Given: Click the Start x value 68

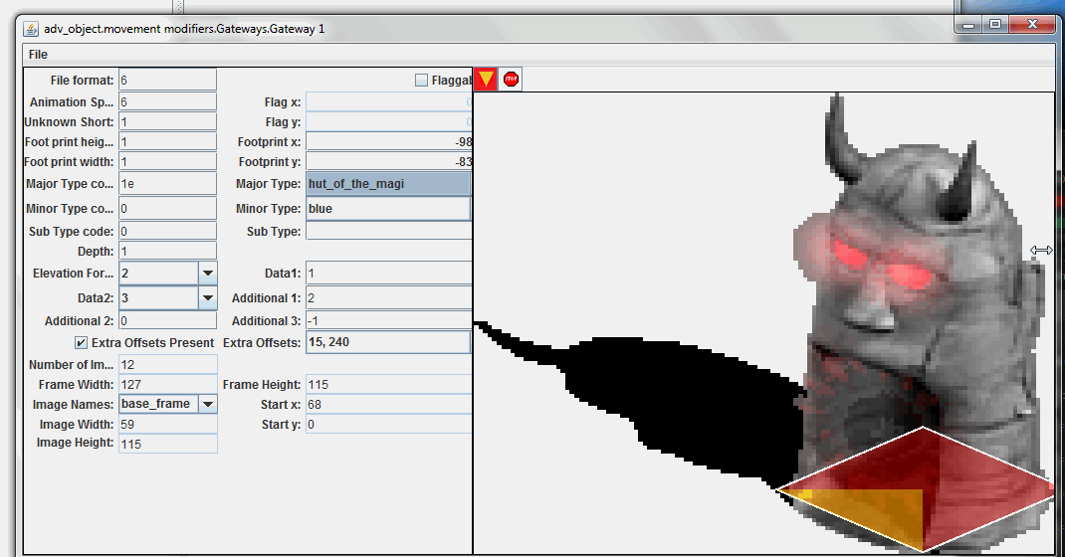Looking at the screenshot, I should 388,405.
